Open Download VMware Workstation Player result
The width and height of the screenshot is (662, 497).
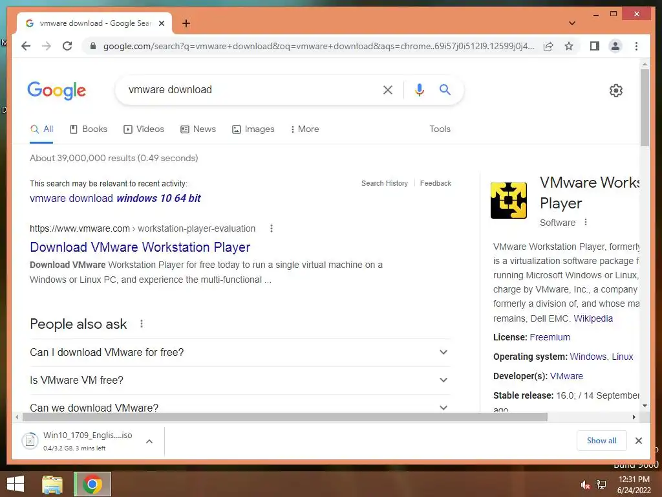(x=140, y=247)
